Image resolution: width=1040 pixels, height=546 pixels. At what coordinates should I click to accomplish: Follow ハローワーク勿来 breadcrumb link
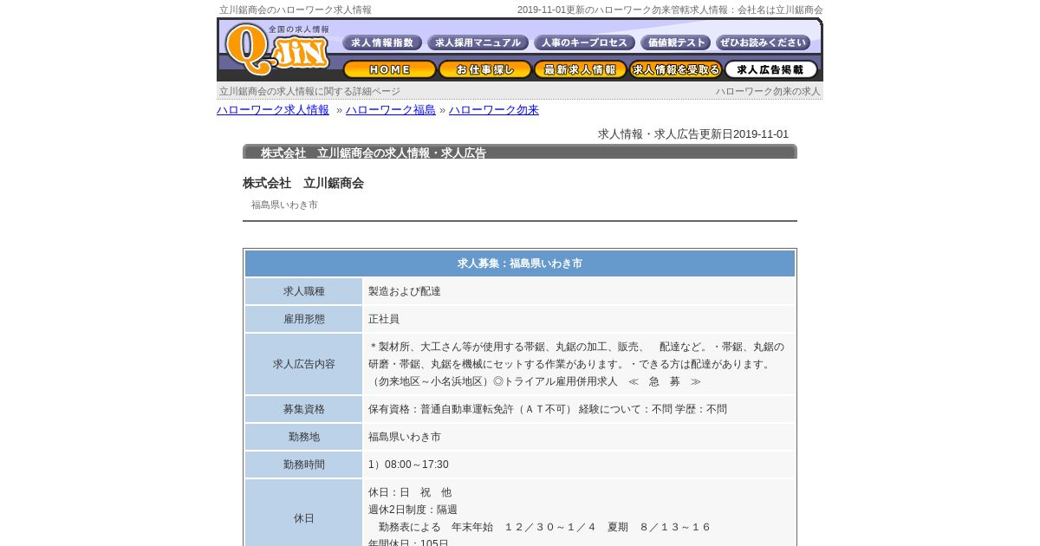[x=494, y=110]
